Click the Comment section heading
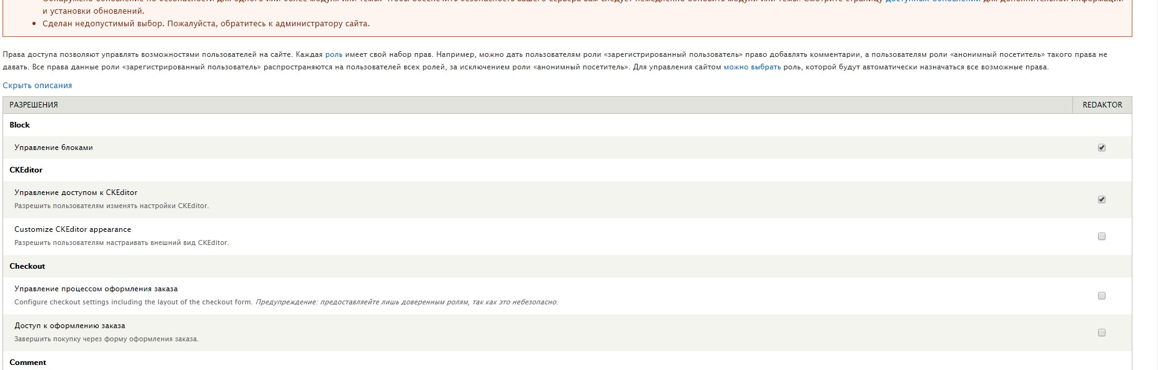Screen dimensions: 1158x370 [27, 362]
